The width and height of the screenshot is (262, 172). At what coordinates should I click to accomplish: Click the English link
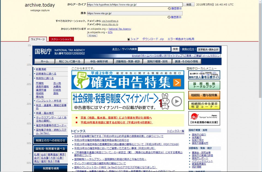pos(136,56)
